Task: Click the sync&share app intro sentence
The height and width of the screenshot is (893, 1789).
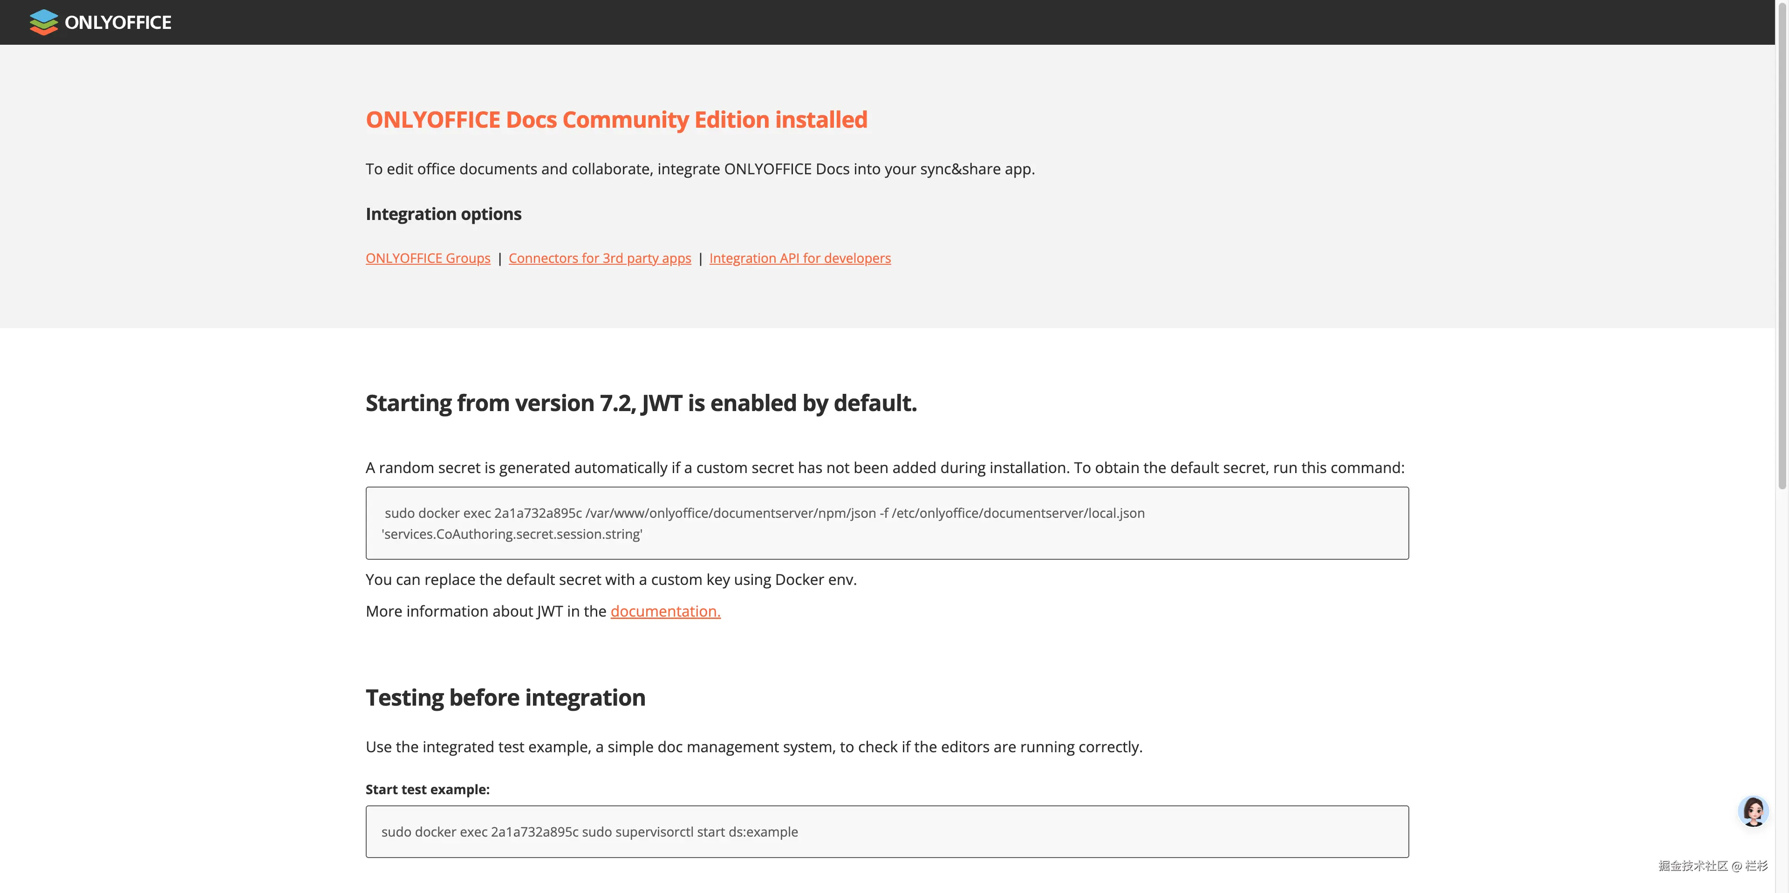Action: (699, 169)
